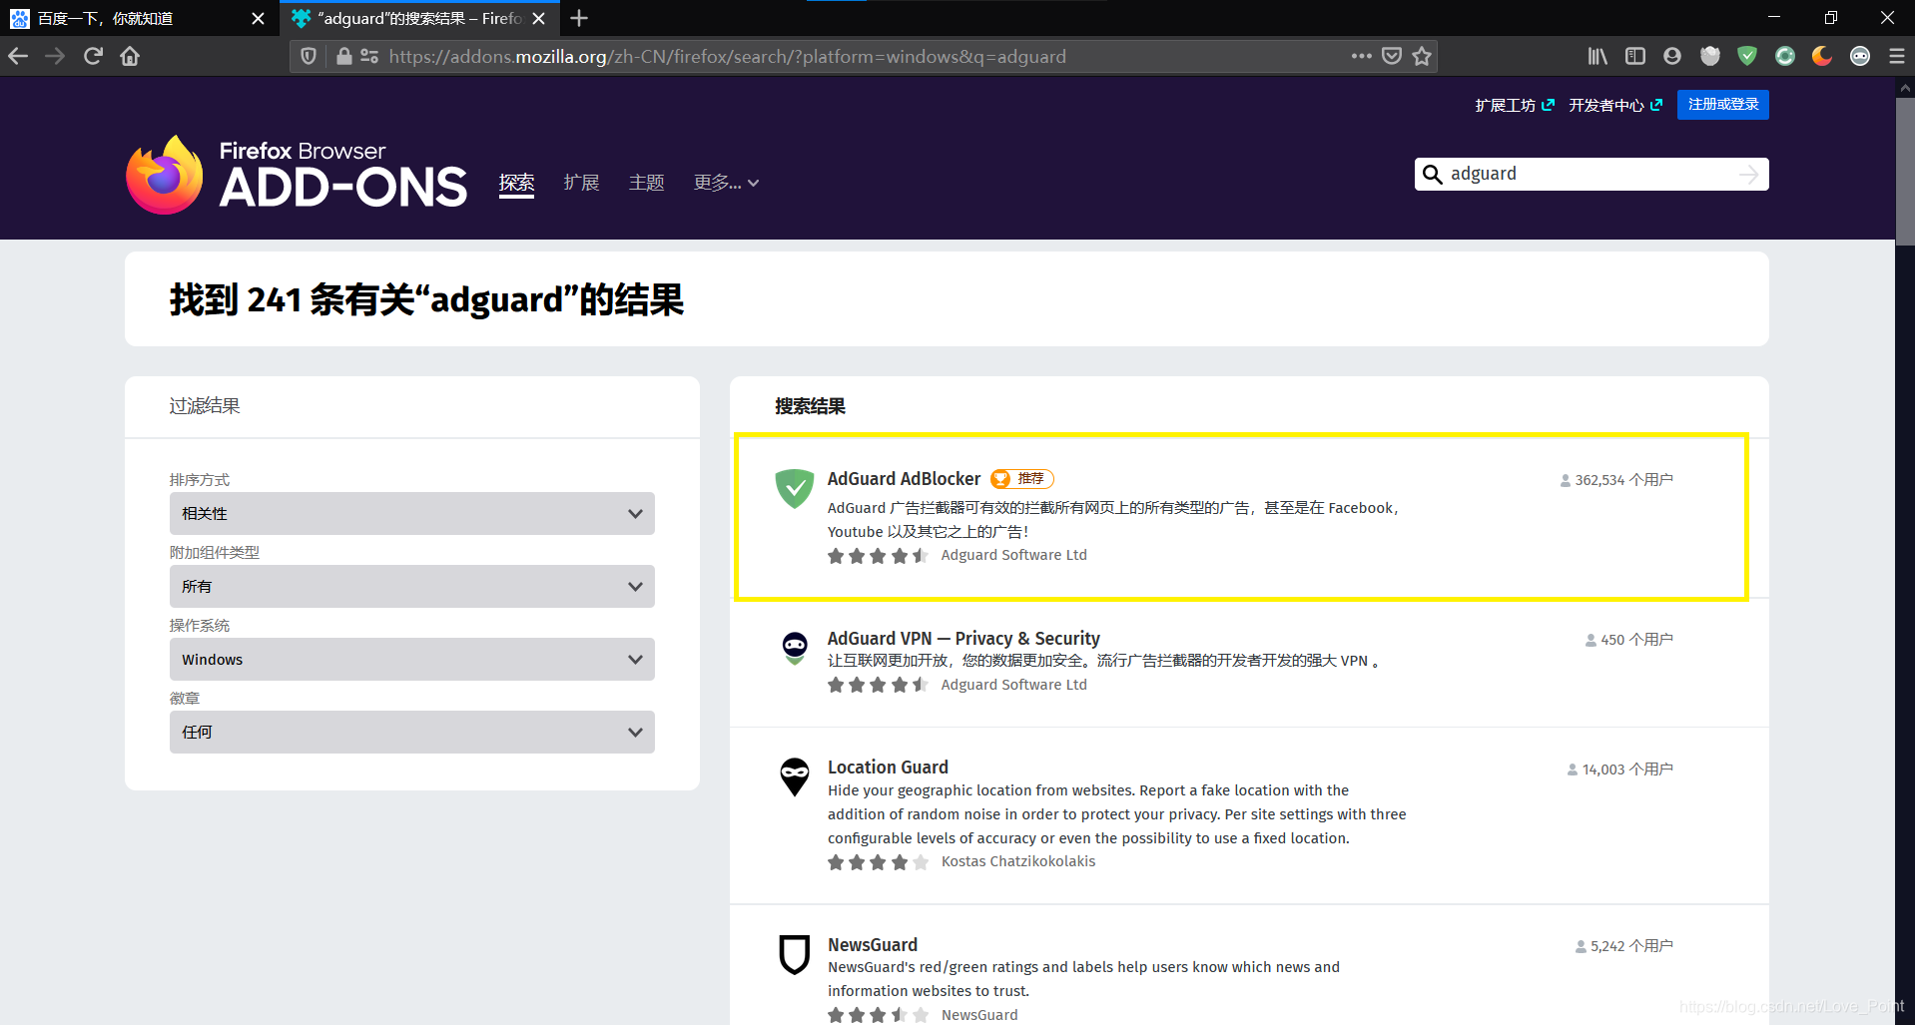Open the Location Guard result

pos(888,768)
